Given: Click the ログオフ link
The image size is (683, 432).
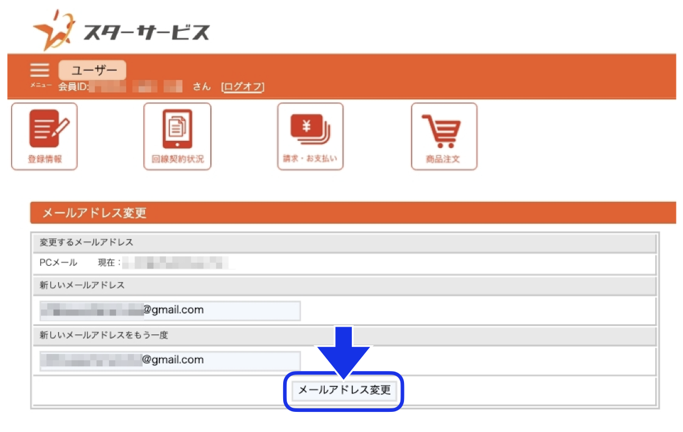Looking at the screenshot, I should [243, 86].
